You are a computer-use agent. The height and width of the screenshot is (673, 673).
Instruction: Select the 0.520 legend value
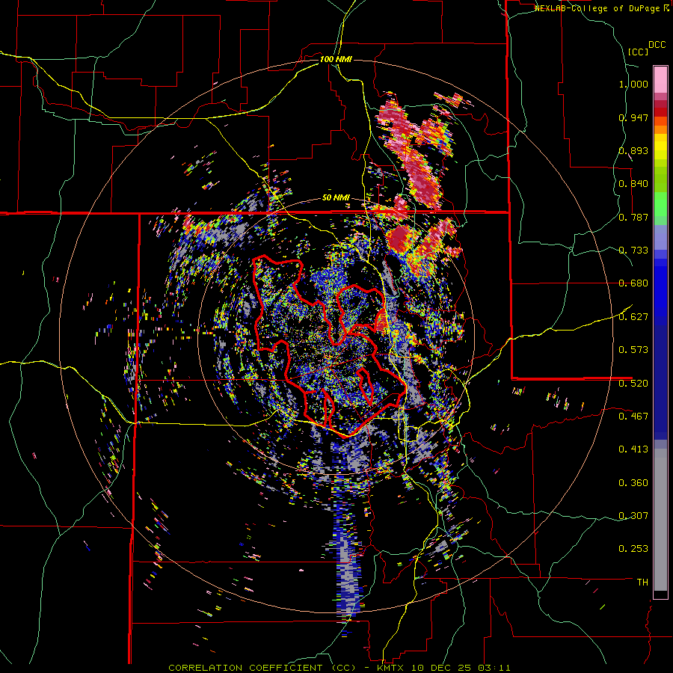[x=633, y=383]
